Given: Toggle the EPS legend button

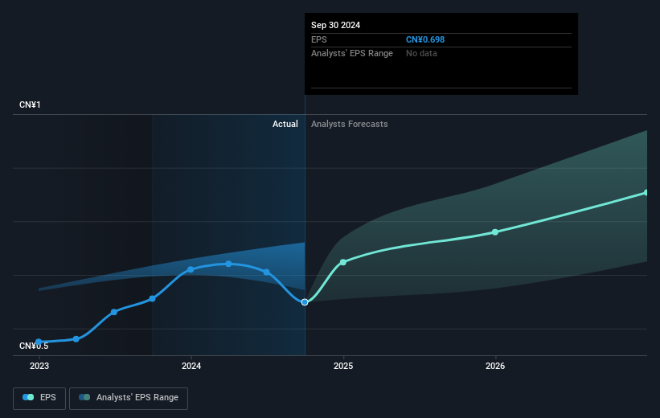Looking at the screenshot, I should pos(39,398).
